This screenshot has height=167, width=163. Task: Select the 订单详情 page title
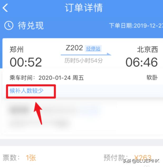(x=84, y=8)
